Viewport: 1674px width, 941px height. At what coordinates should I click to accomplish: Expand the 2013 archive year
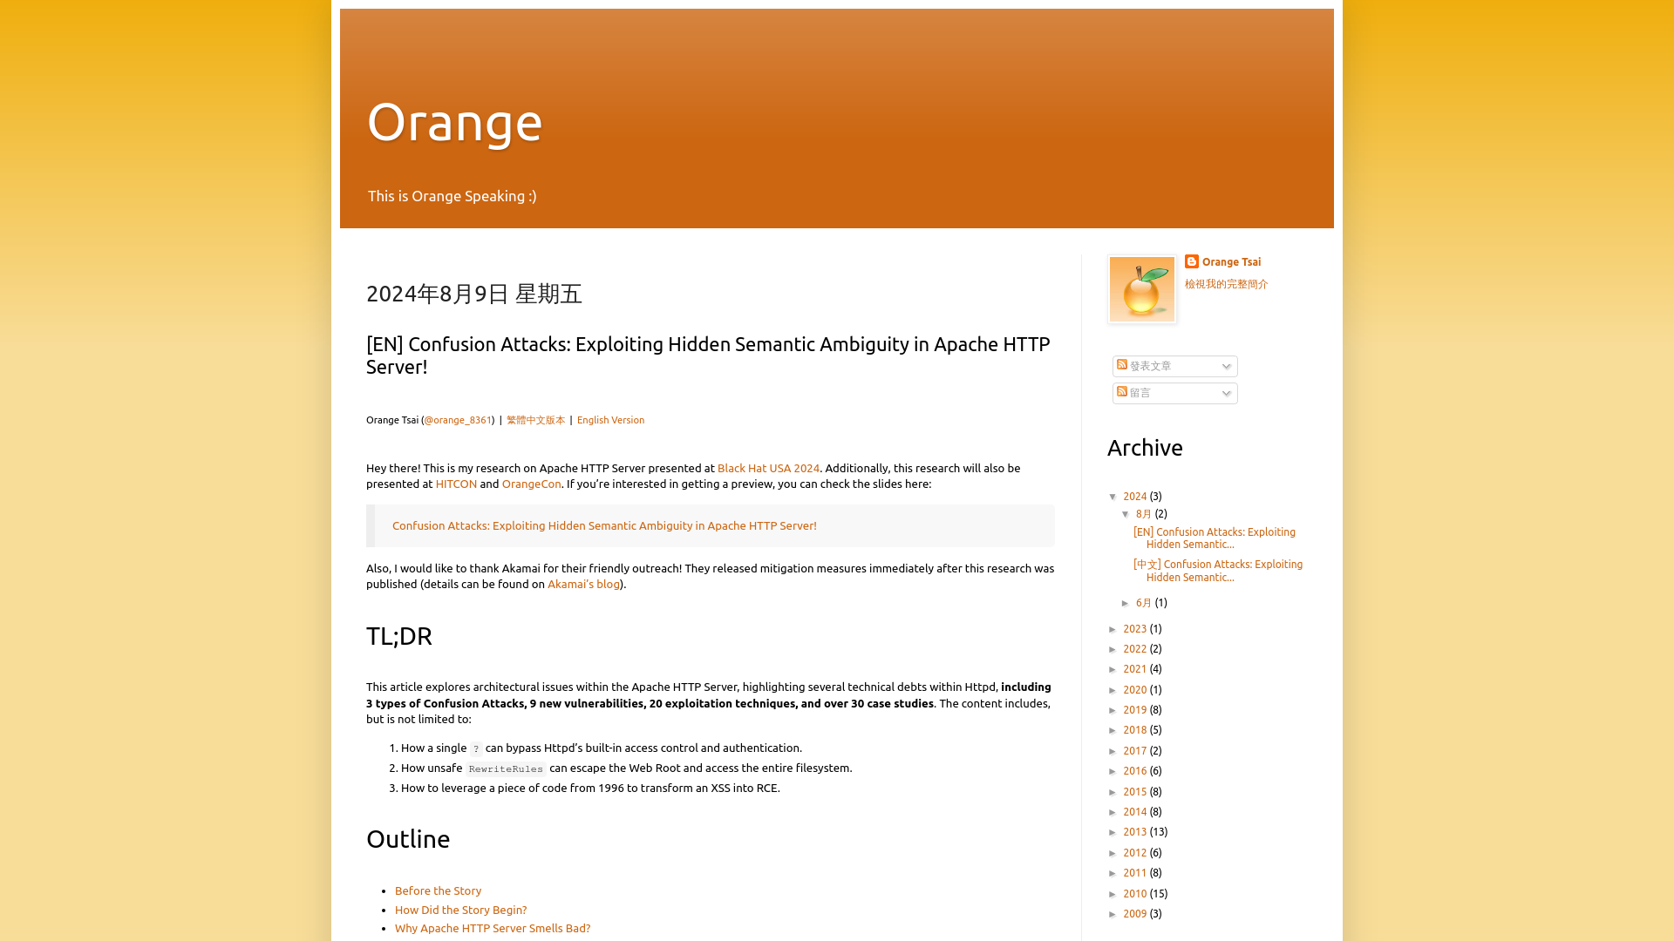click(x=1114, y=833)
